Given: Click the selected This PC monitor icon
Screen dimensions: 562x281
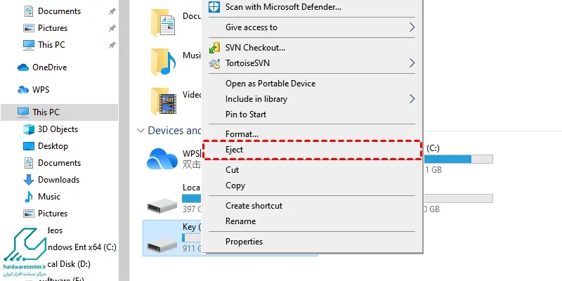Looking at the screenshot, I should (23, 112).
